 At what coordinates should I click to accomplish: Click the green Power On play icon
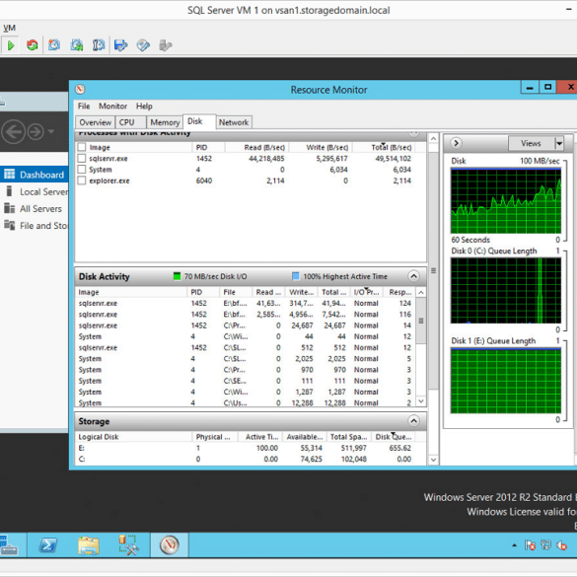pyautogui.click(x=11, y=45)
